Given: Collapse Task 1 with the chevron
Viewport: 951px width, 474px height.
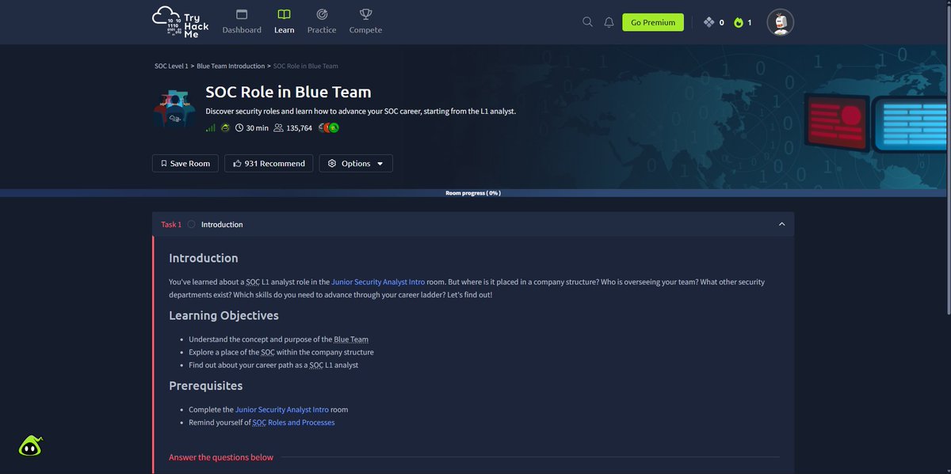Looking at the screenshot, I should point(781,224).
